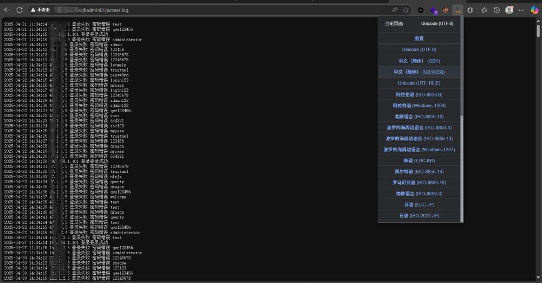Click the browser back arrow

[7, 10]
